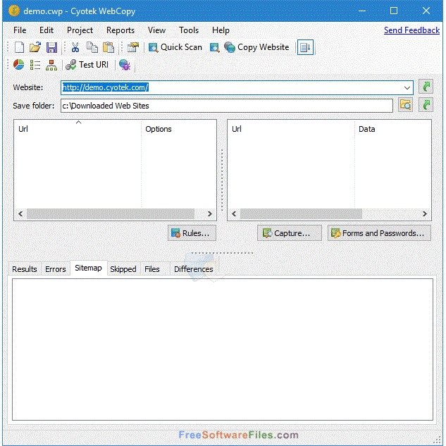Image resolution: width=446 pixels, height=446 pixels.
Task: Click the Cut scissors icon
Action: click(x=75, y=47)
